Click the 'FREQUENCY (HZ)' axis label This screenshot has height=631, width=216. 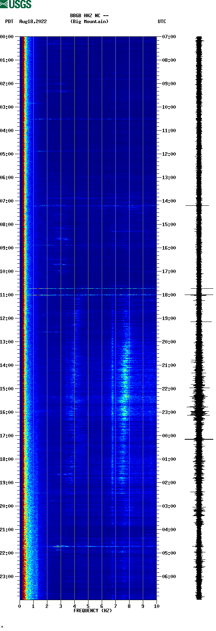93,611
